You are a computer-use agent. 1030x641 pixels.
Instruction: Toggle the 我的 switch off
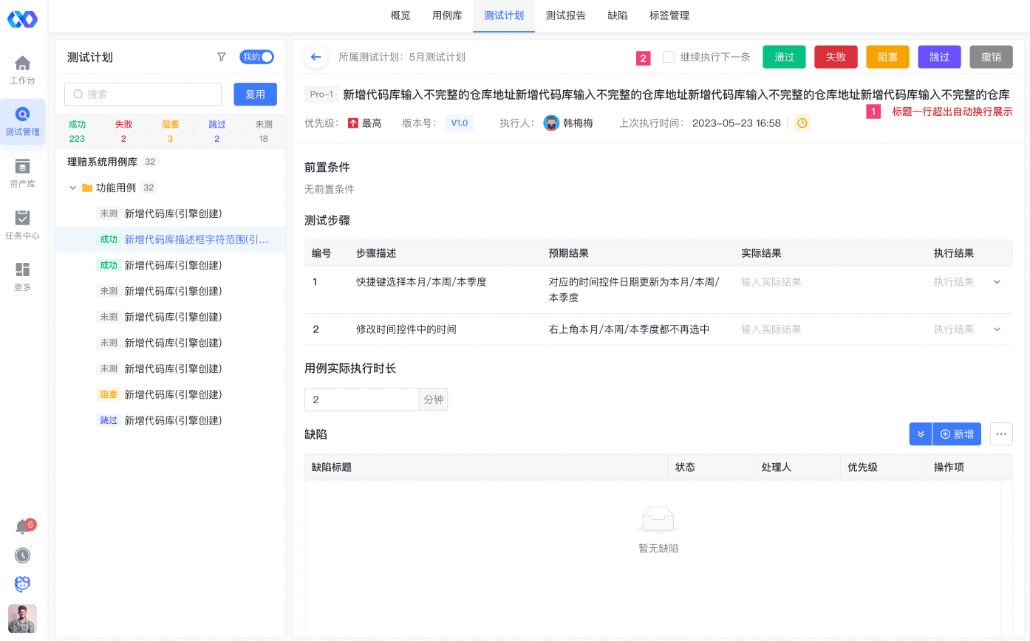click(x=256, y=57)
